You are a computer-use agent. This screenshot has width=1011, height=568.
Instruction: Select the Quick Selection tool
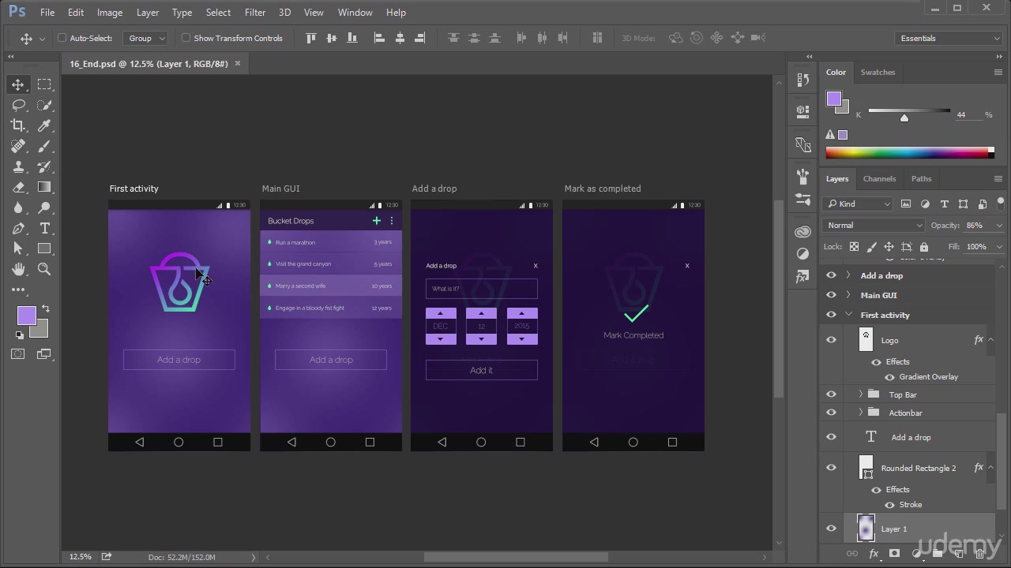pos(44,105)
